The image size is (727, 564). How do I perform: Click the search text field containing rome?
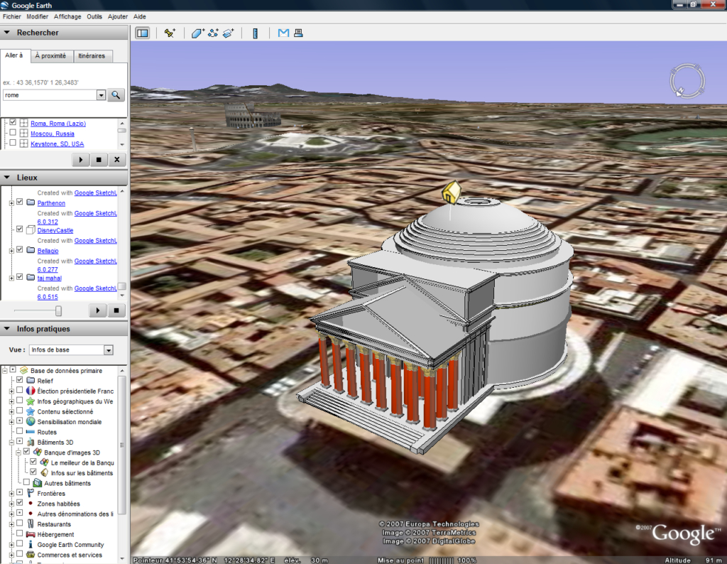point(50,95)
